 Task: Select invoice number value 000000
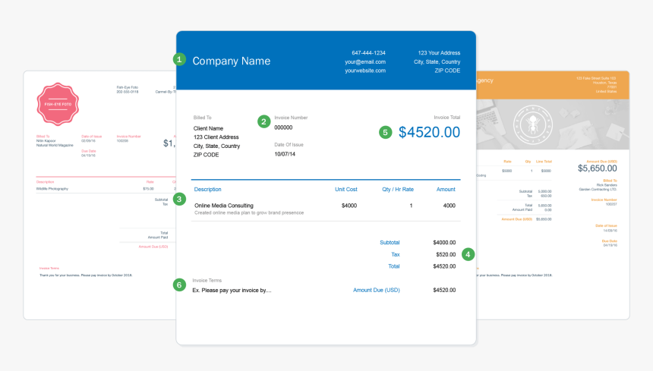(x=283, y=127)
